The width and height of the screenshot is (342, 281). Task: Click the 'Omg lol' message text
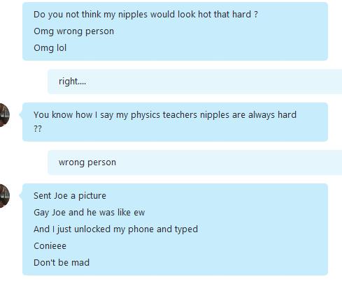coord(50,48)
